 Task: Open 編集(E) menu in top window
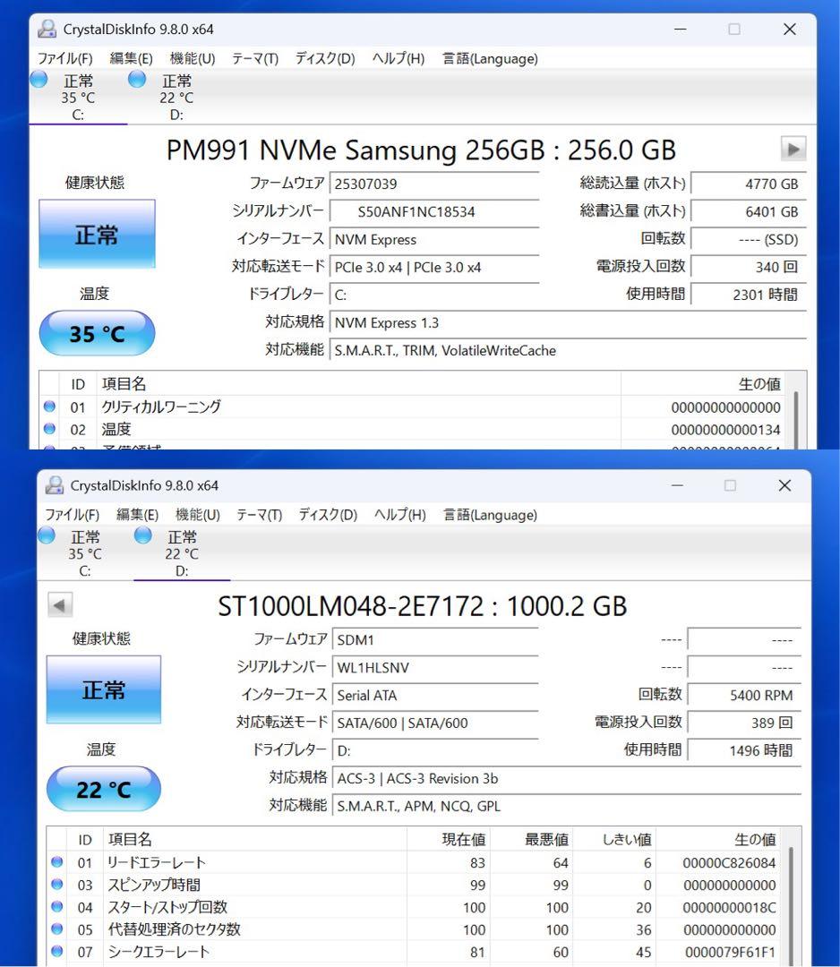(x=132, y=58)
